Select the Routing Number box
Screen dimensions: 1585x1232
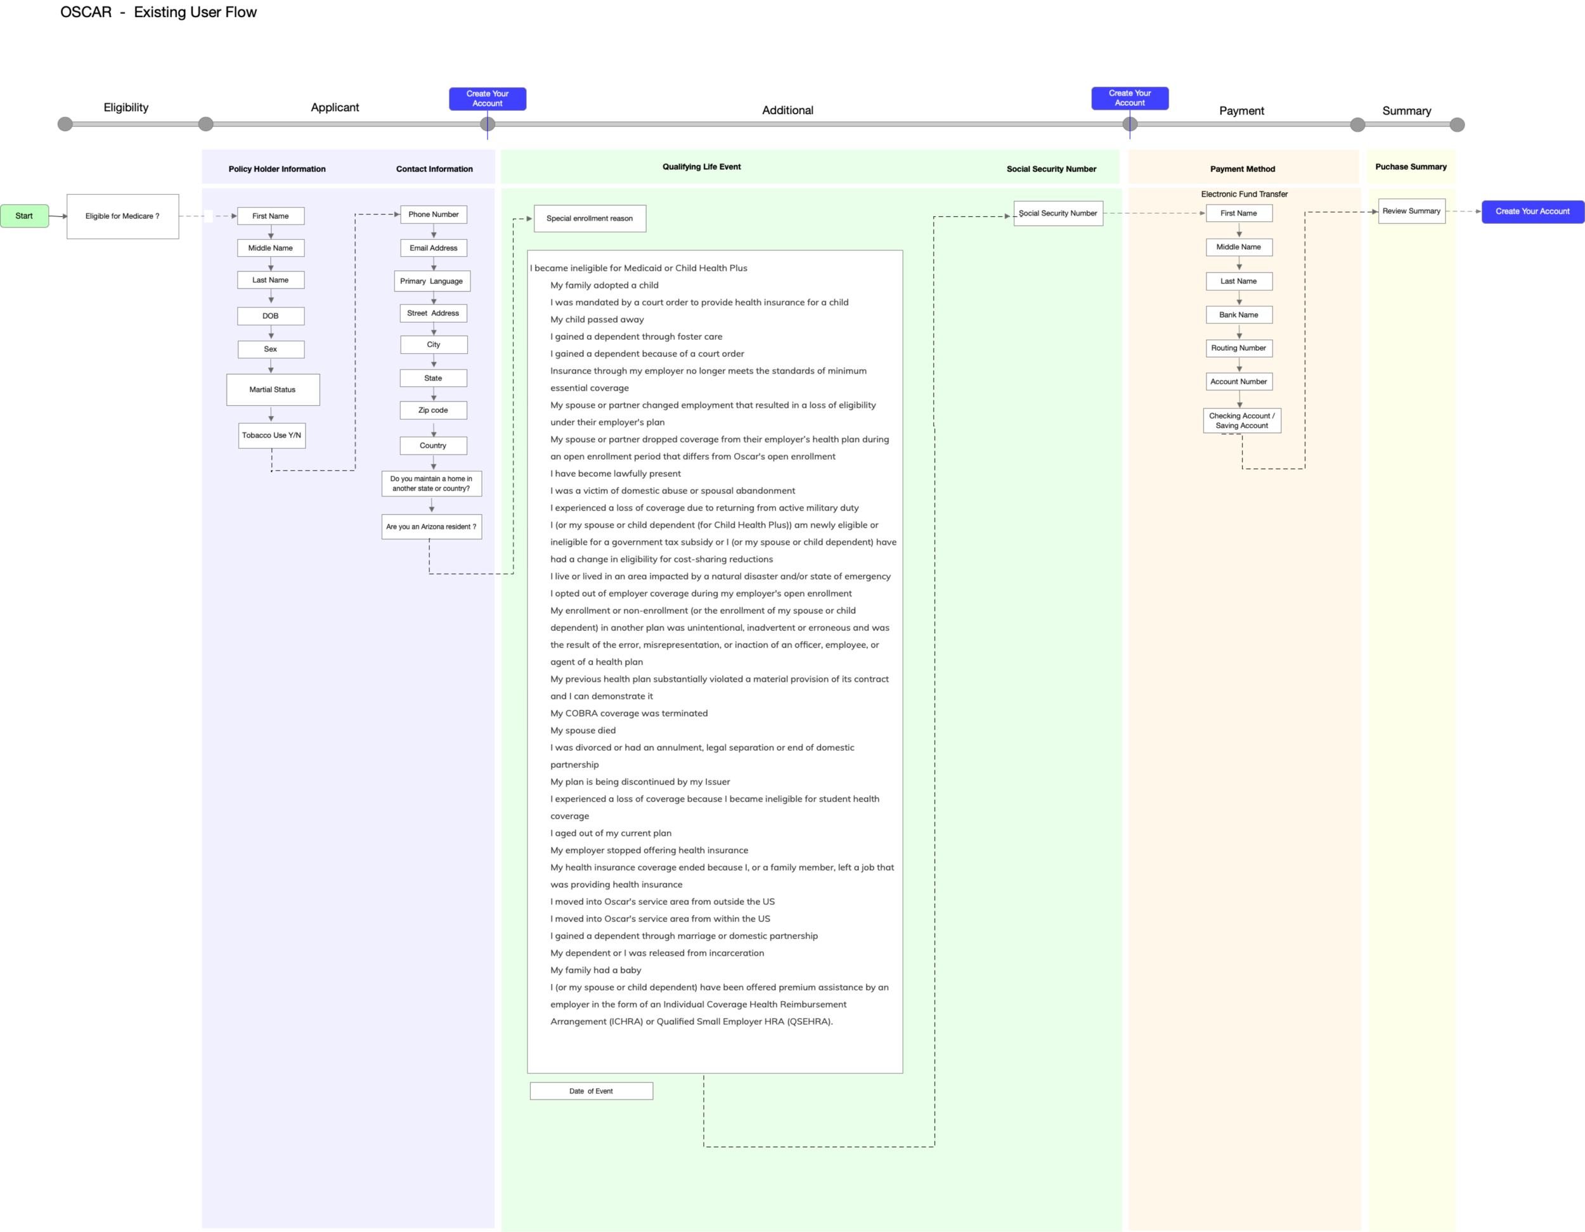tap(1239, 349)
